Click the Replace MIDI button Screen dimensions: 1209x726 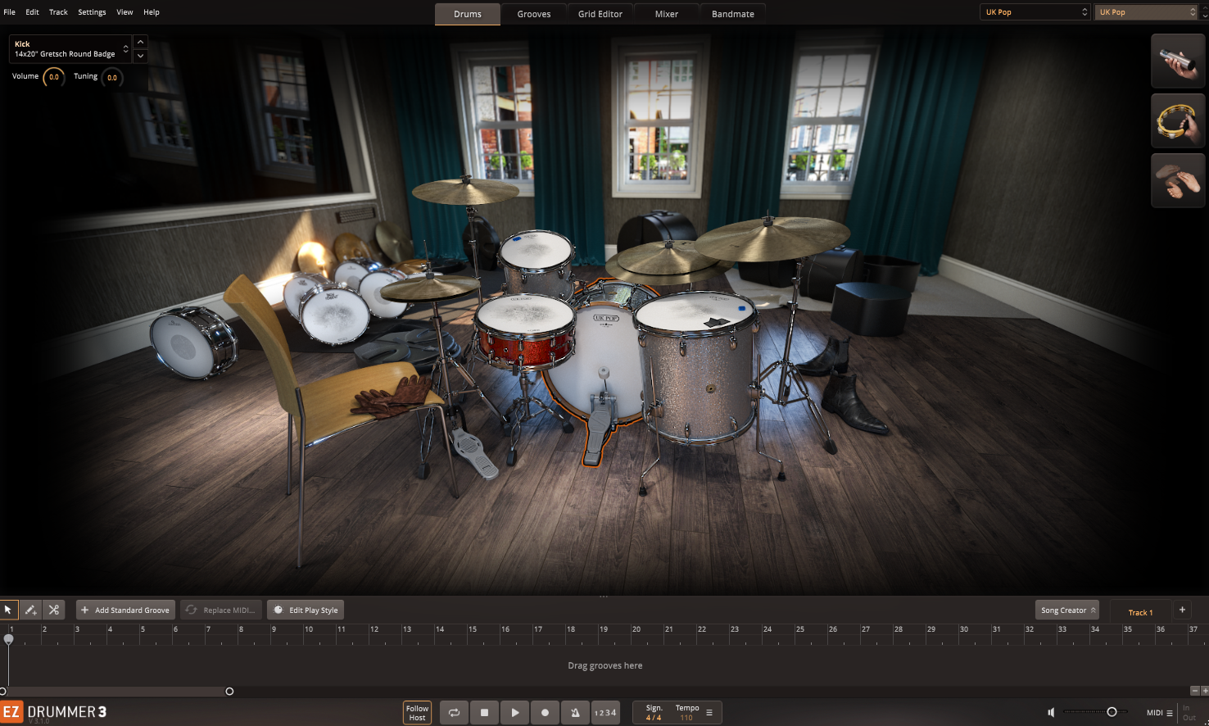(221, 610)
